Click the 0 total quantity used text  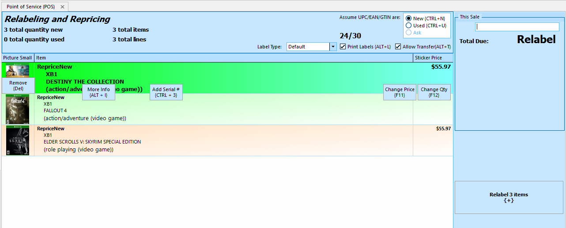point(34,39)
